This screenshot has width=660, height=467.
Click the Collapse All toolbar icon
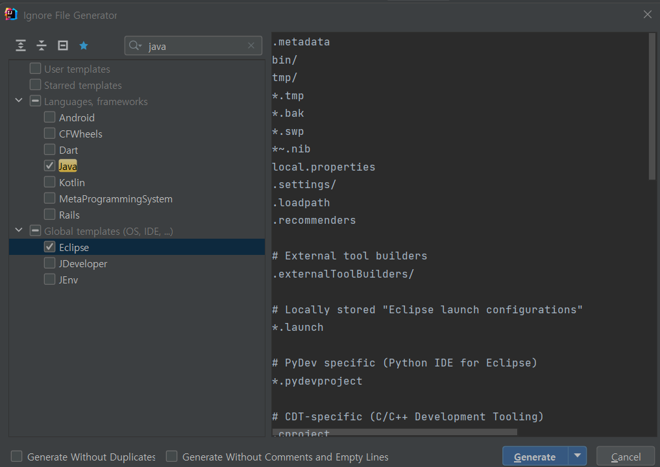point(42,45)
